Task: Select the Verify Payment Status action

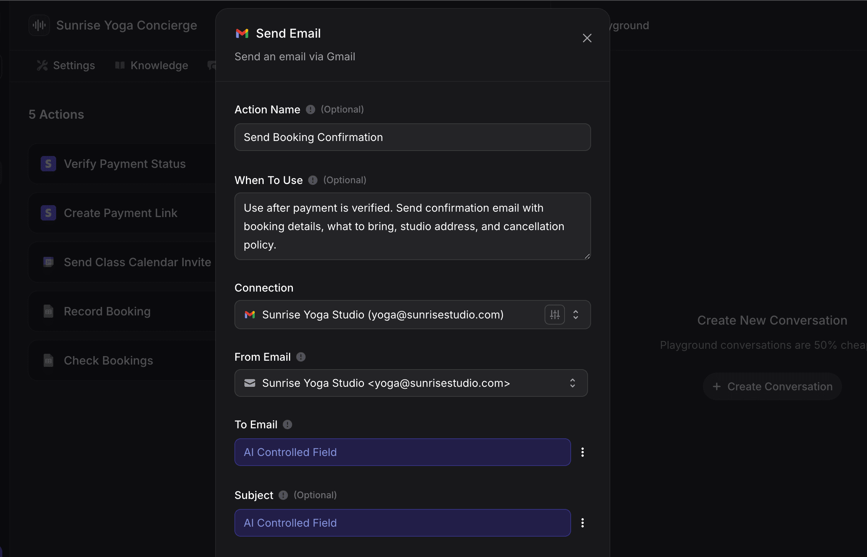Action: (x=125, y=164)
